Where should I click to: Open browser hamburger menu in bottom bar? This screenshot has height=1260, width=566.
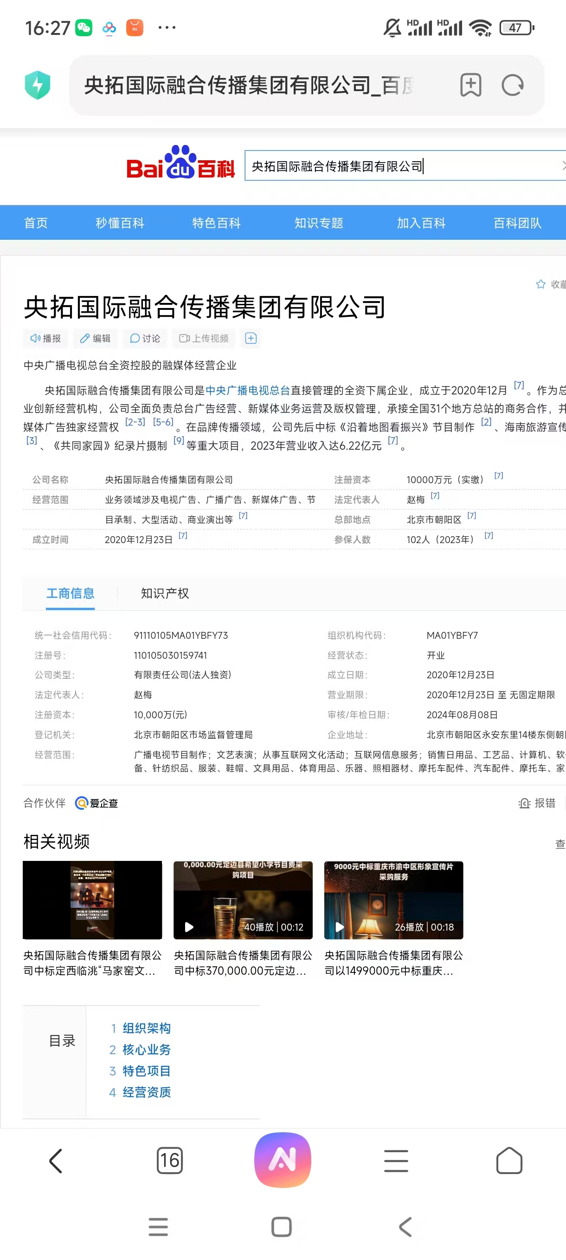point(396,1161)
